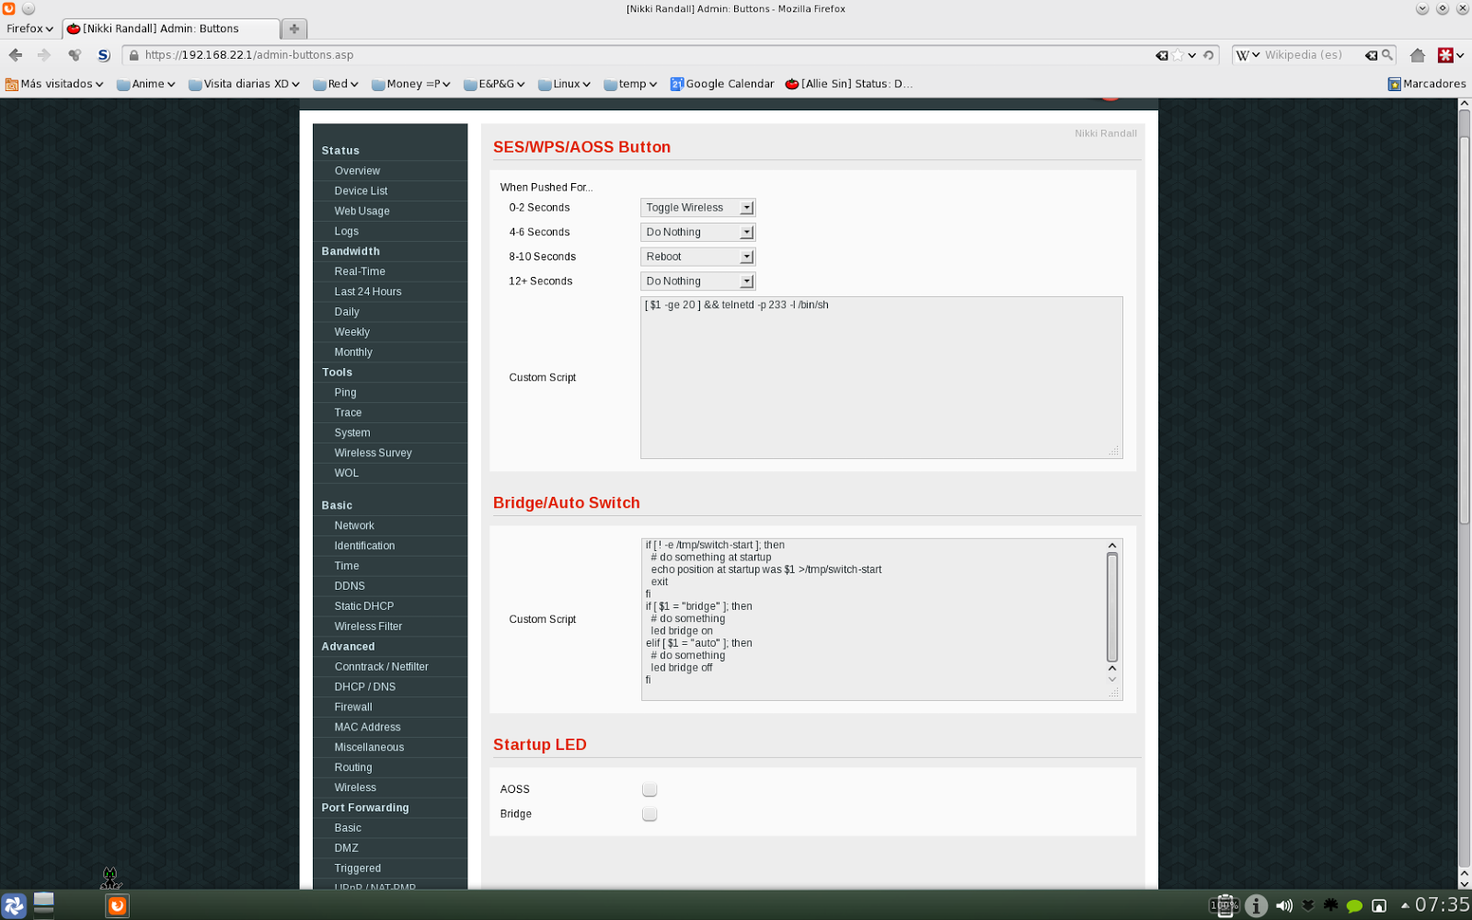Screen dimensions: 1472x920
Task: Toggle the AOSS startup LED checkbox
Action: pos(650,789)
